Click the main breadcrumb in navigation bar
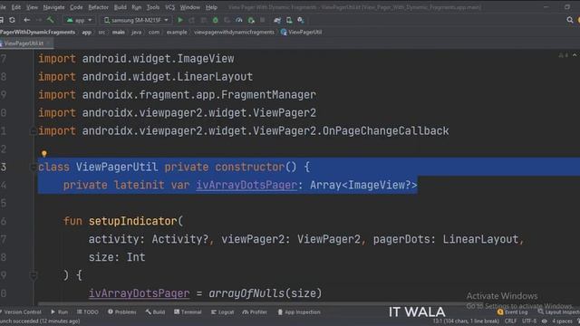 point(119,33)
